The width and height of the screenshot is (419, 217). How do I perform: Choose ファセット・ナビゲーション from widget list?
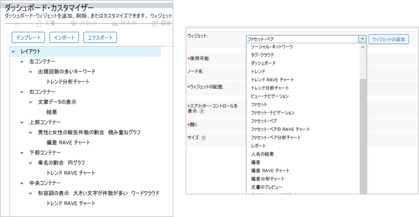coord(272,113)
